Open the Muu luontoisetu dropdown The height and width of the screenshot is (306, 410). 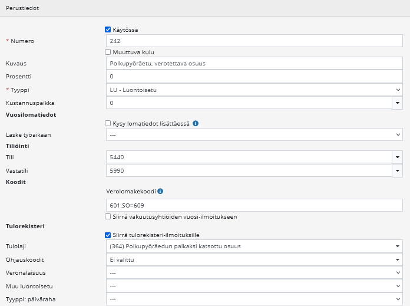pyautogui.click(x=253, y=286)
